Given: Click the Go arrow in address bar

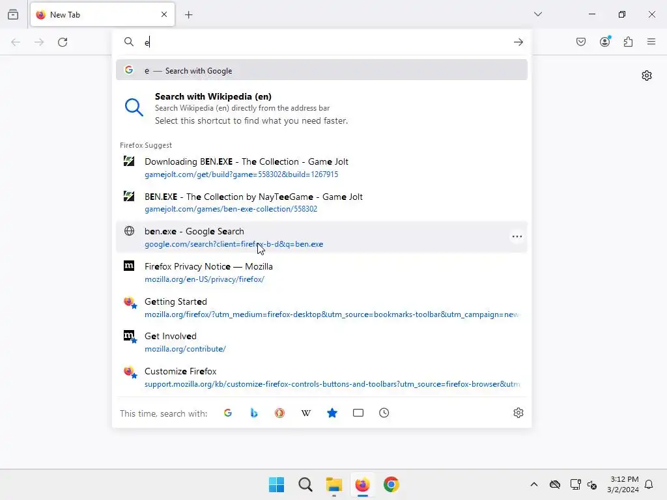Looking at the screenshot, I should (x=518, y=42).
